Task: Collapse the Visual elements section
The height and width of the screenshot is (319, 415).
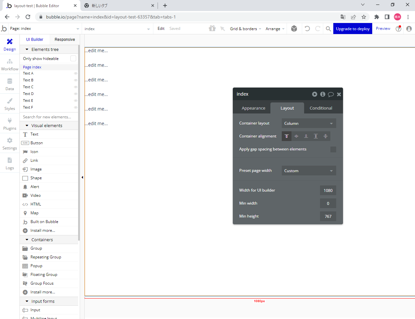Action: point(27,125)
